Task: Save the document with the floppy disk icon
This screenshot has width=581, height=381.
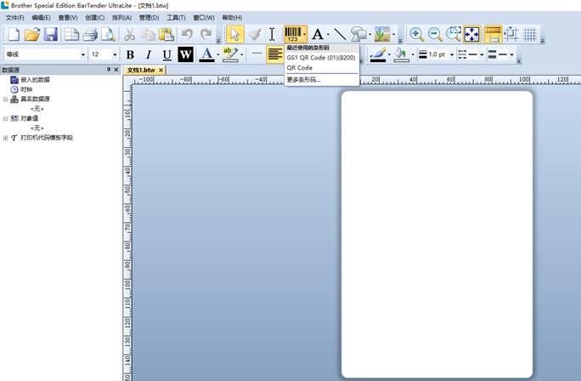Action: click(50, 35)
